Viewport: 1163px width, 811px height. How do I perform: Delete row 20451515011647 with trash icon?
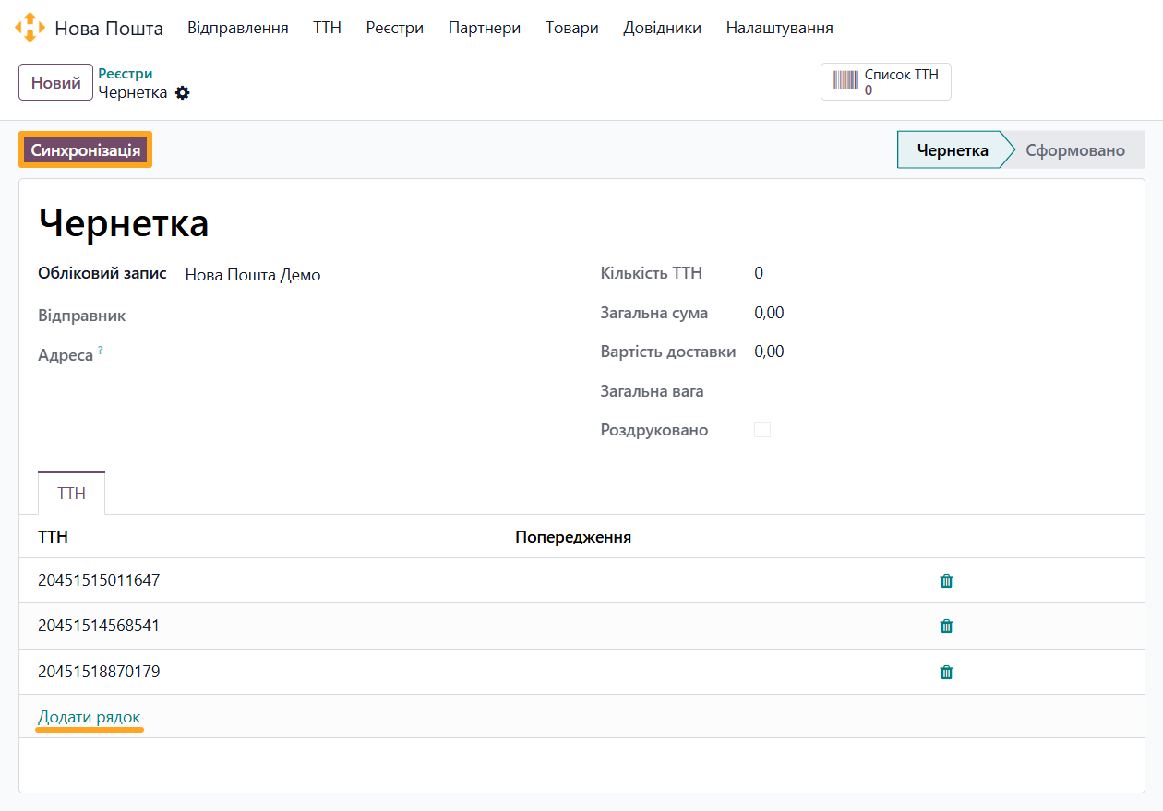coord(946,580)
